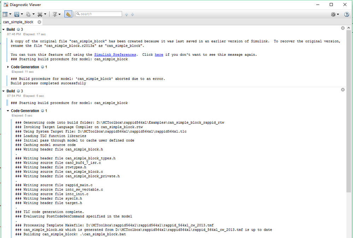Click info icon beside expanded Code Generation
This screenshot has height=238, width=353.
(x=42, y=111)
